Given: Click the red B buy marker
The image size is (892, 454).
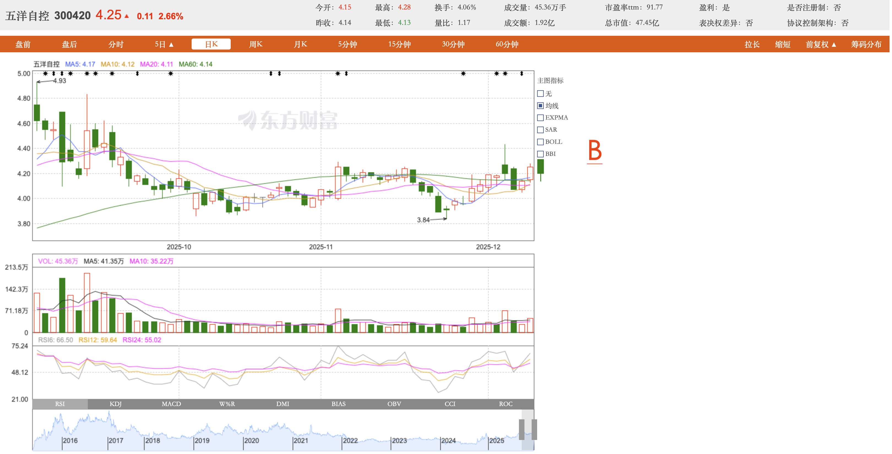Looking at the screenshot, I should click(596, 151).
